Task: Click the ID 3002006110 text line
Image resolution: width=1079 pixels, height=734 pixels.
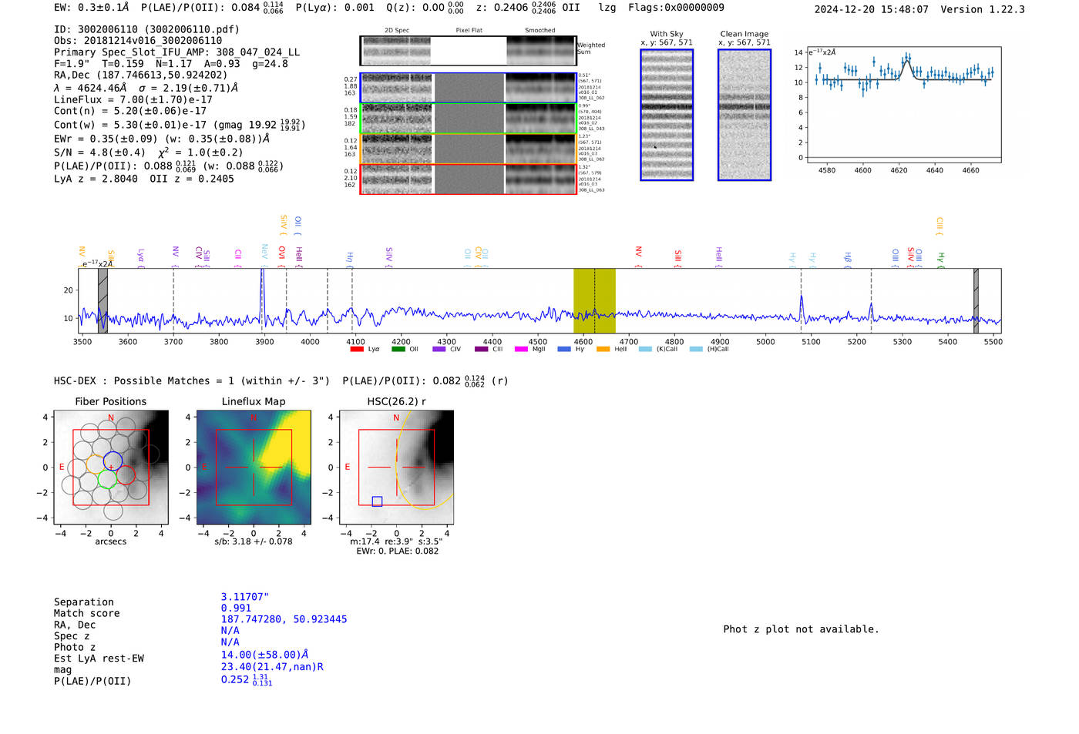Action: point(146,29)
